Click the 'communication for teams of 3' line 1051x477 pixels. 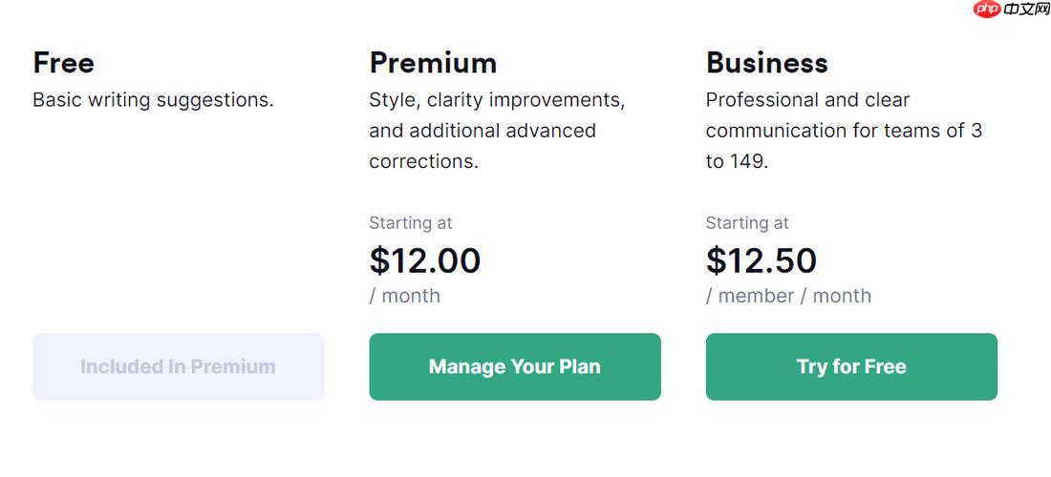(x=844, y=131)
